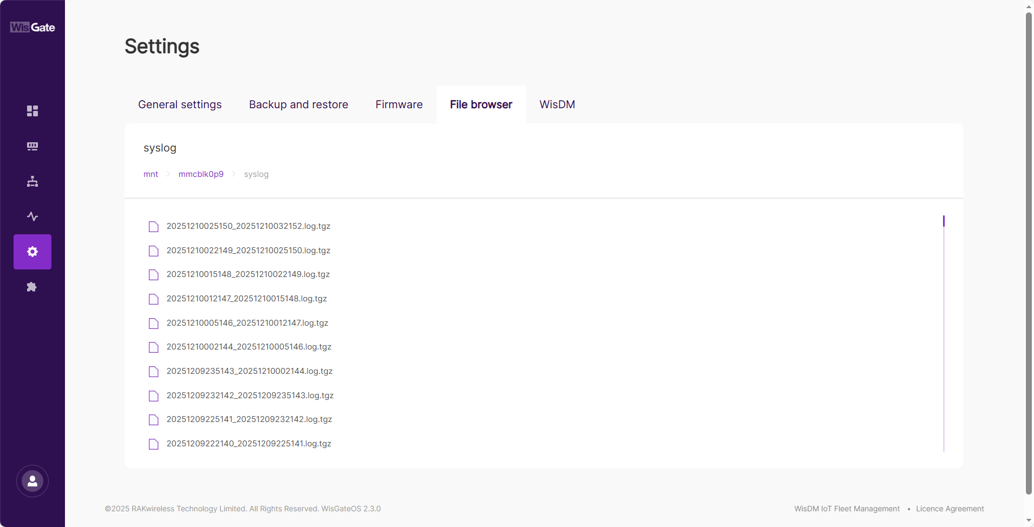1034x527 pixels.
Task: Open the dashboard using the grid icon
Action: point(32,111)
